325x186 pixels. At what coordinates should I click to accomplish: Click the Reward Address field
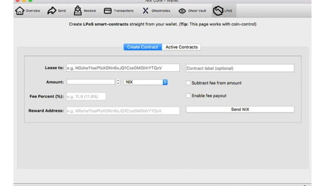coord(123,111)
